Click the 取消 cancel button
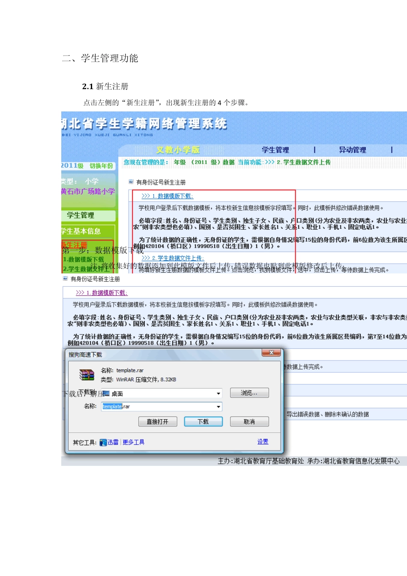 point(249,422)
